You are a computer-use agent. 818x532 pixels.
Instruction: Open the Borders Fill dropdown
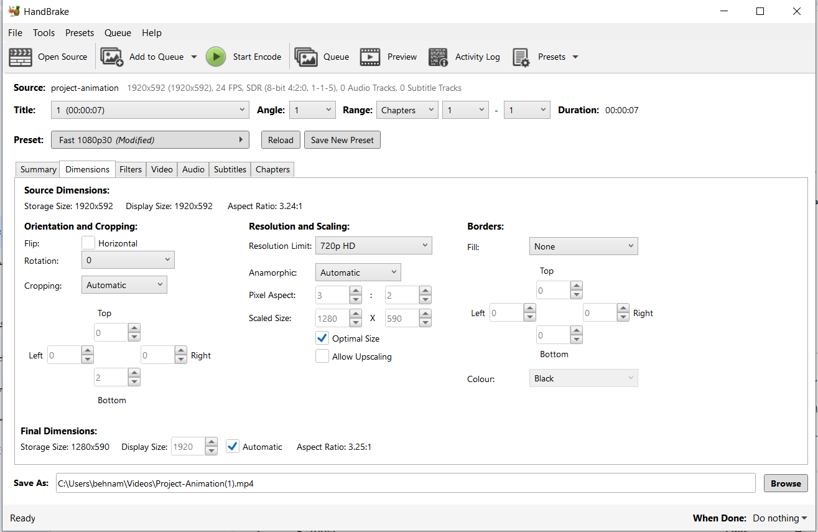tap(583, 246)
